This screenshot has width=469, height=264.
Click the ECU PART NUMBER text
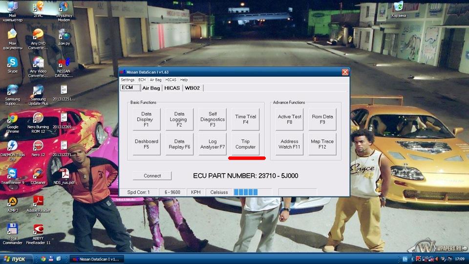pos(246,176)
